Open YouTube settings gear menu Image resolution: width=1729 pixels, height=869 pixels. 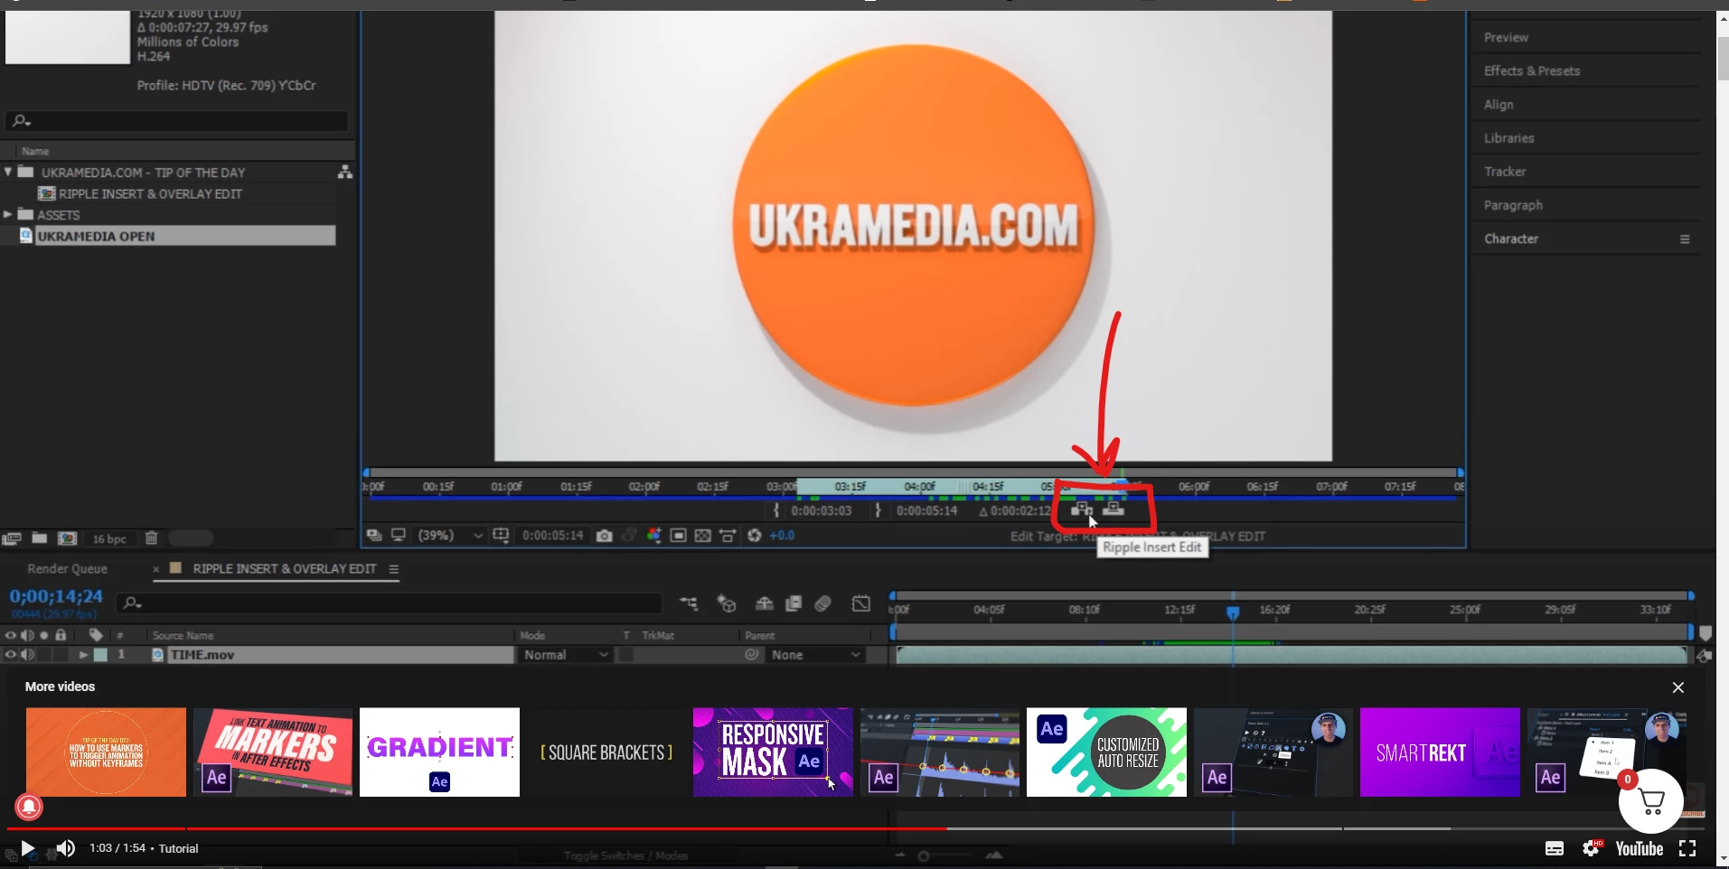(x=1592, y=848)
